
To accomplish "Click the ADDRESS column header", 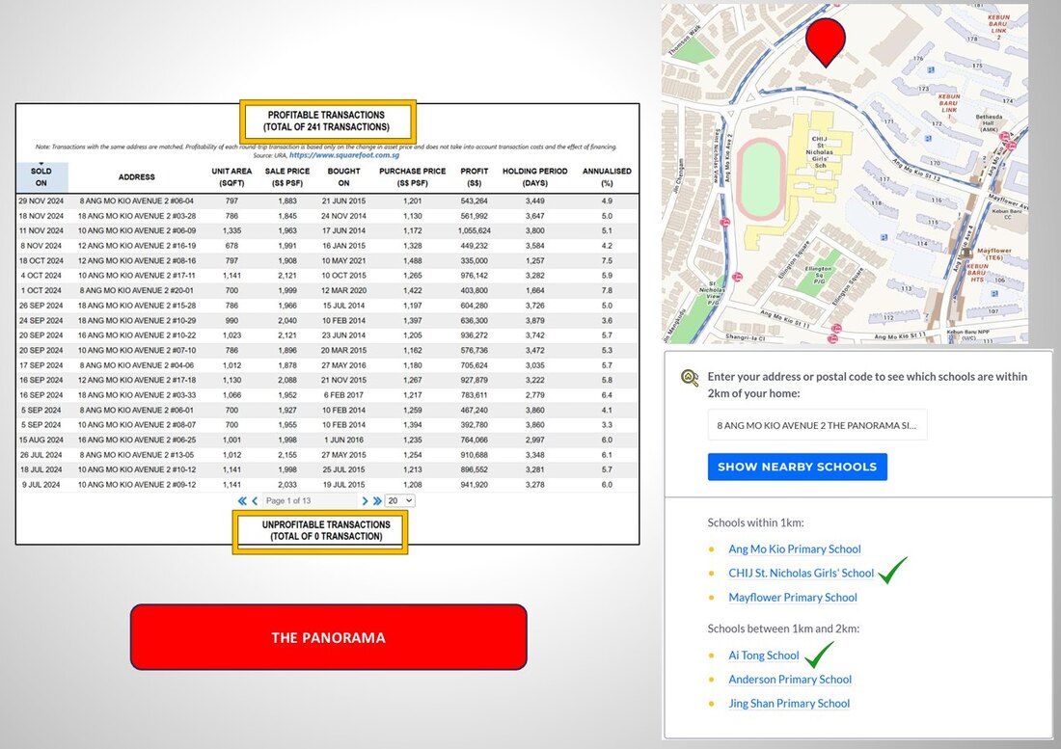I will pos(137,177).
